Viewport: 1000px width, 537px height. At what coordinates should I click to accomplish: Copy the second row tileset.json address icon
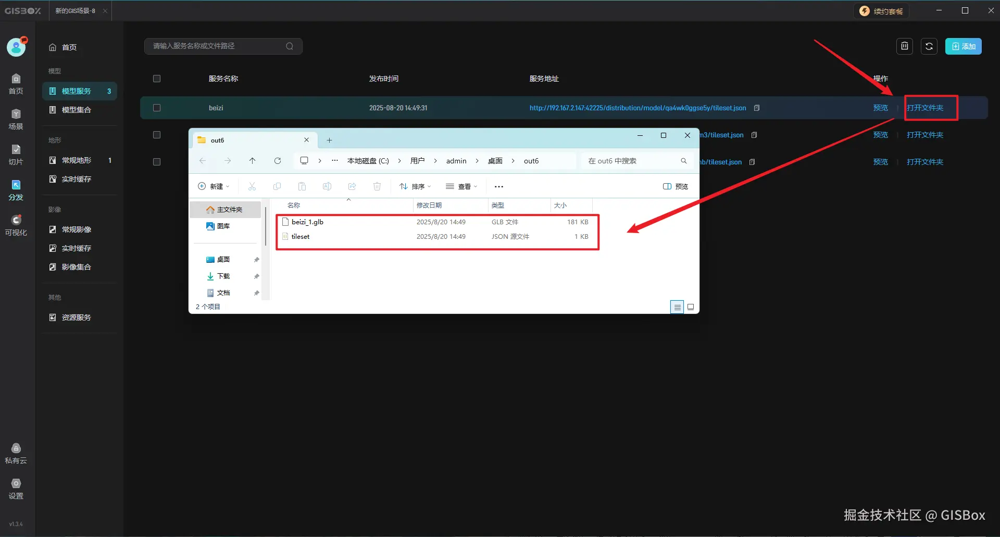754,135
